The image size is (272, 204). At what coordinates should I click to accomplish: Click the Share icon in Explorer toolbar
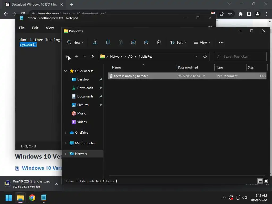(146, 42)
